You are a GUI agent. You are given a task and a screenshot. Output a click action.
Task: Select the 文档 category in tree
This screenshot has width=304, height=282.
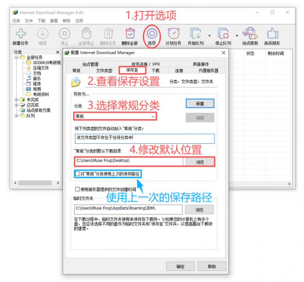click(x=37, y=73)
